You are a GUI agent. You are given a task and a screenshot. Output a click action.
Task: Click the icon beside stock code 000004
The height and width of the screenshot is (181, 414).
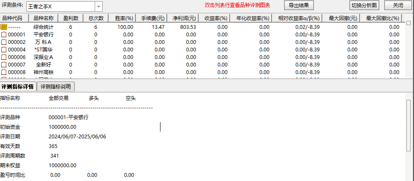[4, 50]
